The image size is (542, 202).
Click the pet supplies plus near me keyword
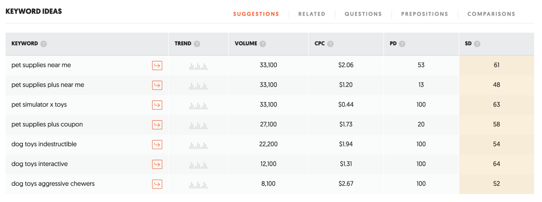tap(48, 85)
